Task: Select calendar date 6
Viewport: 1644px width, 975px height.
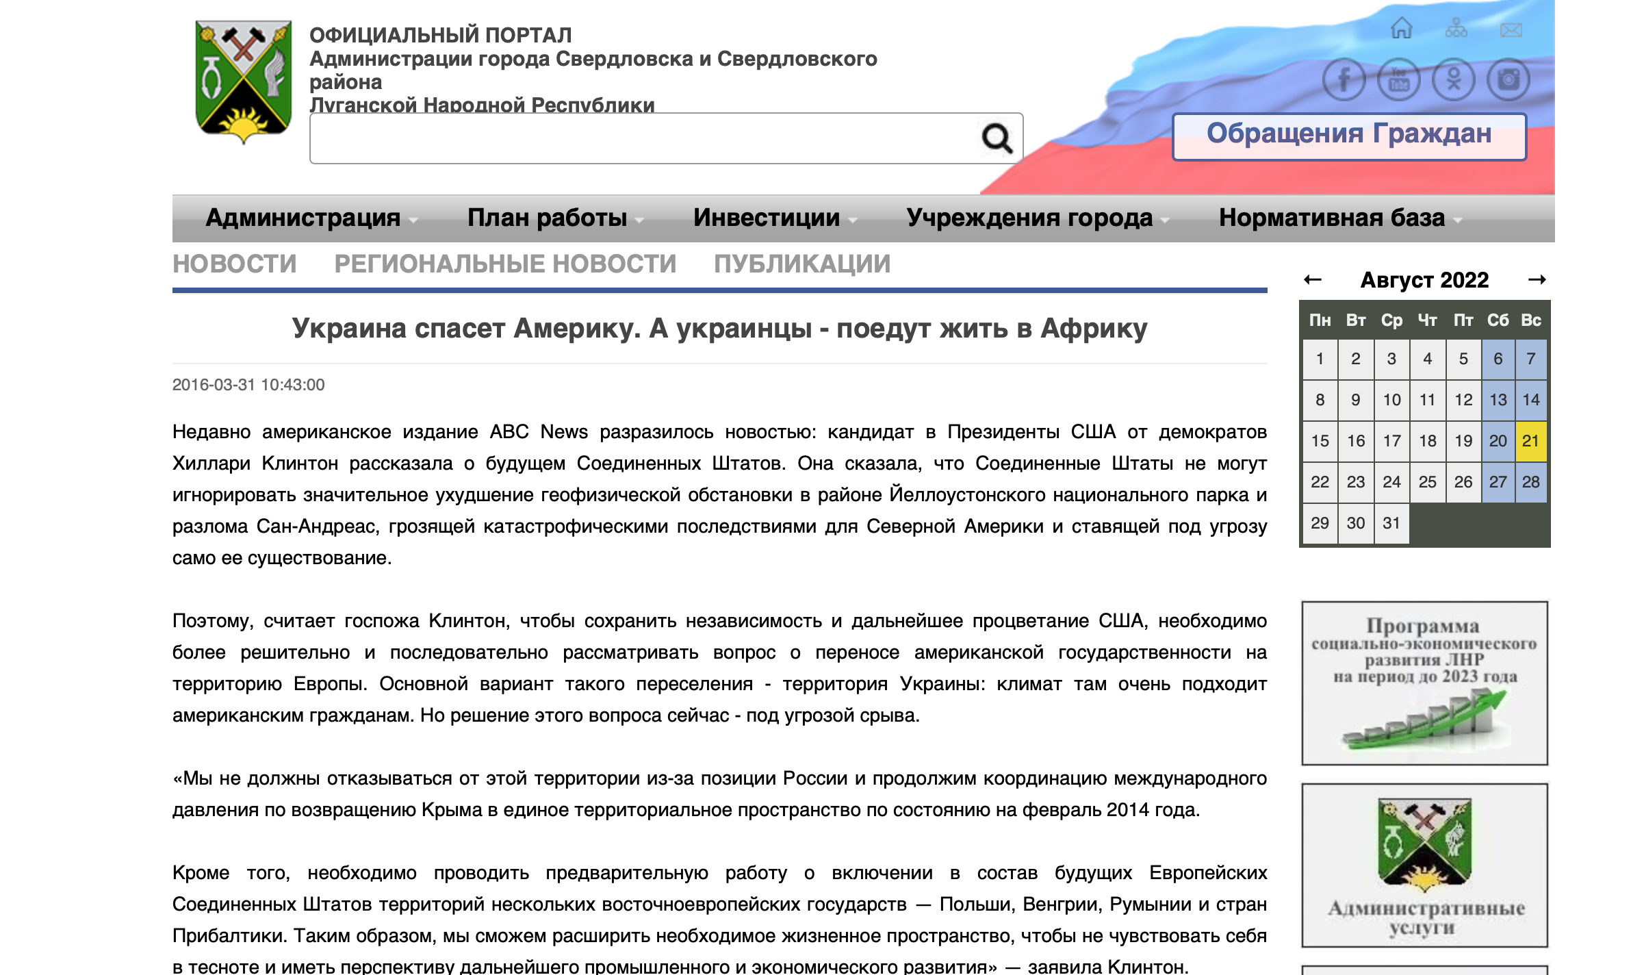Action: pyautogui.click(x=1498, y=359)
